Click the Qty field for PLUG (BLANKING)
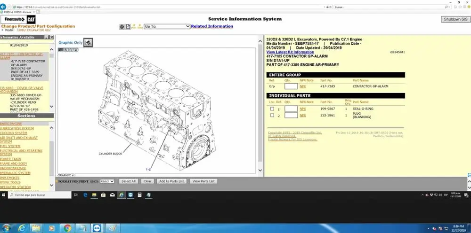The height and width of the screenshot is (233, 471). coord(291,115)
